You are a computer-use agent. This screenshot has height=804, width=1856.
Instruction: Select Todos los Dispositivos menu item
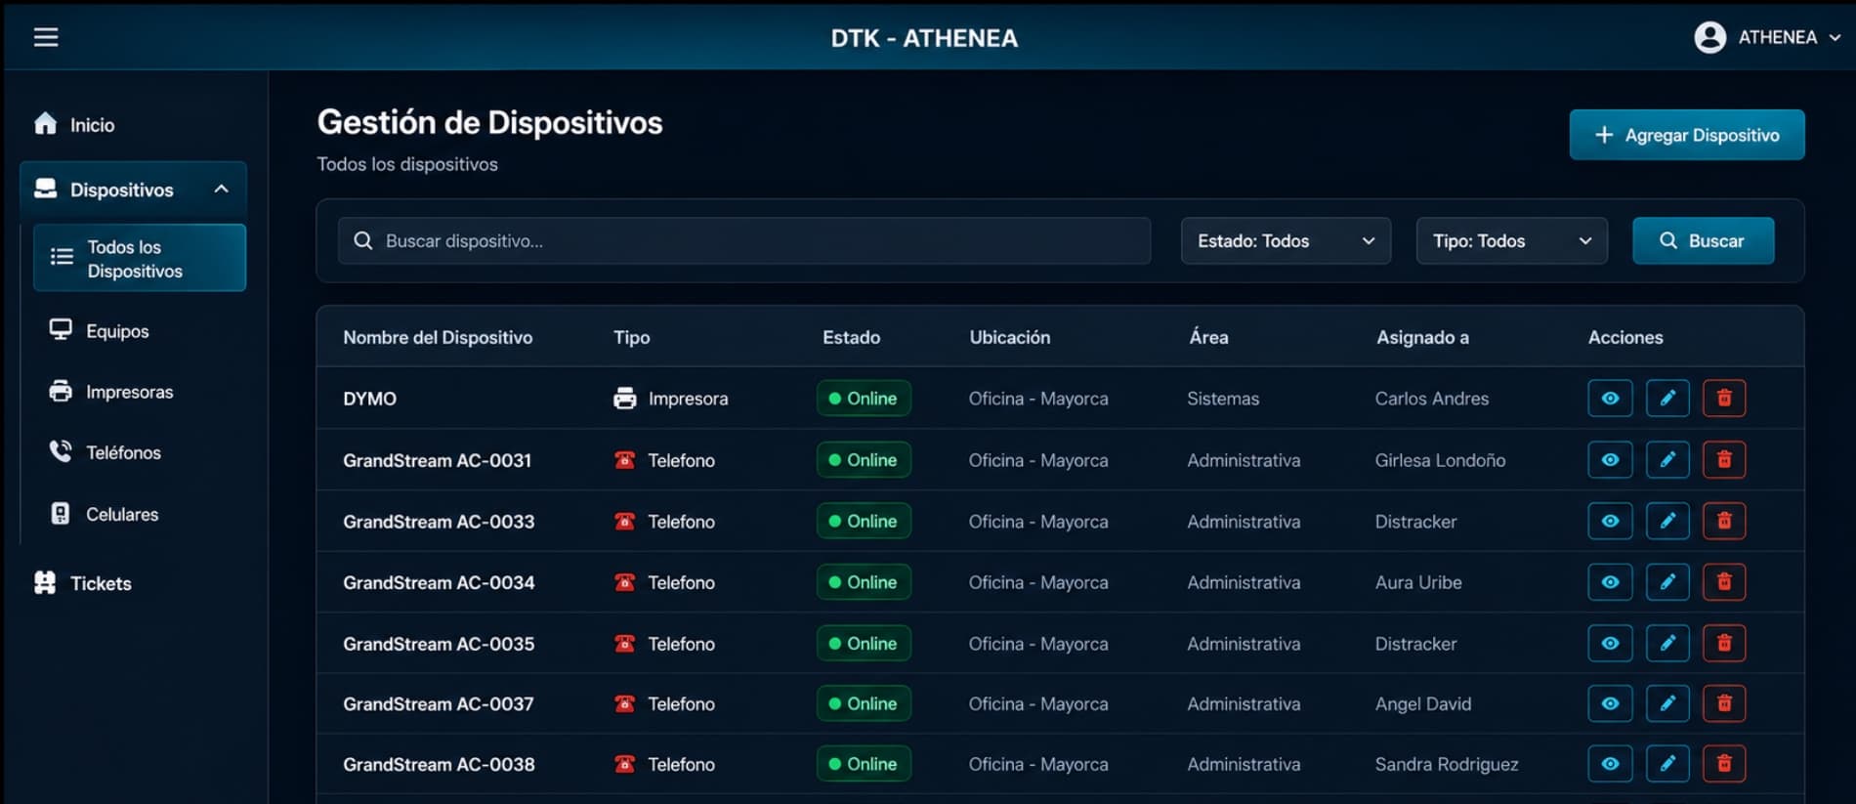pos(140,258)
